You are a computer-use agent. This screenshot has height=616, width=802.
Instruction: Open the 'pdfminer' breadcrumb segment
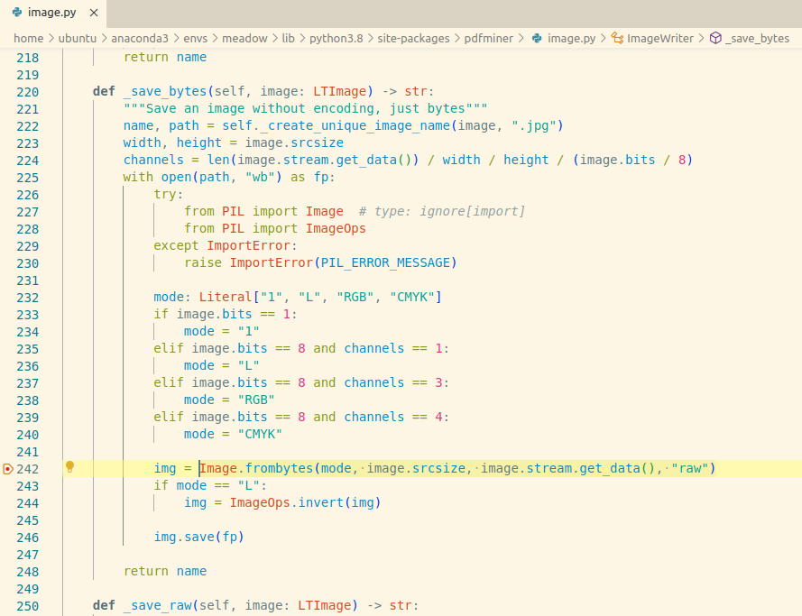[488, 39]
